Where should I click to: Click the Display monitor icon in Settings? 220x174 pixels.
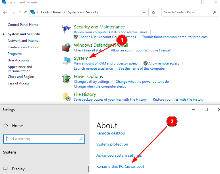point(5,169)
